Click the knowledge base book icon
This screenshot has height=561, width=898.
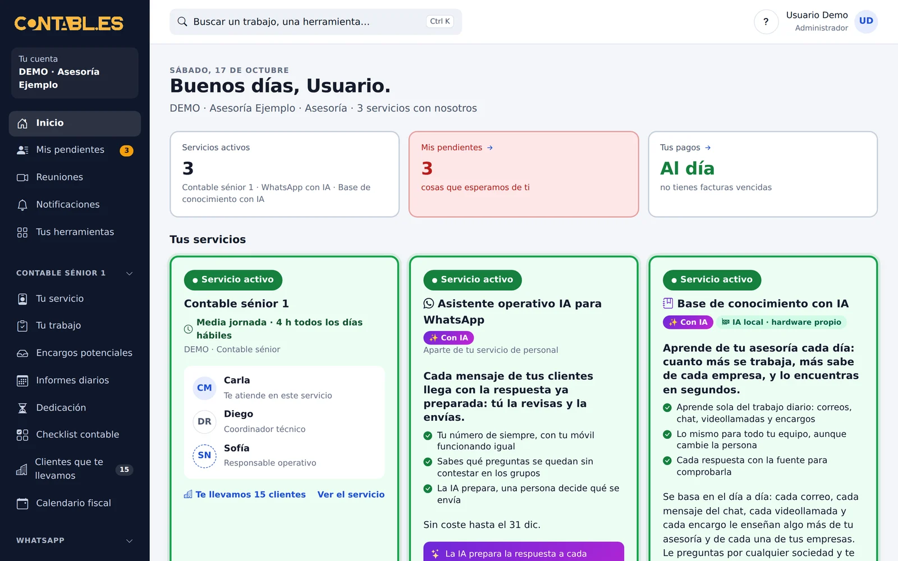(x=668, y=304)
